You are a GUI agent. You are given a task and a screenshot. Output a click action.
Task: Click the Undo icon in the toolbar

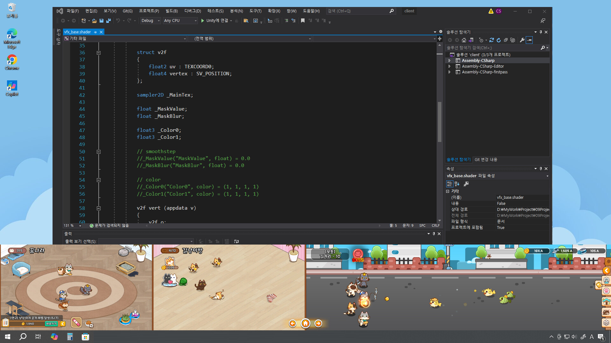click(x=118, y=21)
